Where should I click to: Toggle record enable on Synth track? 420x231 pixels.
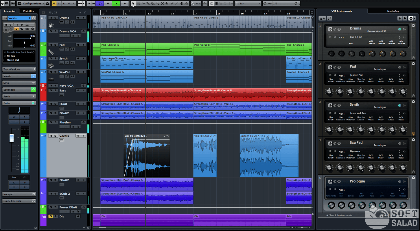[x=78, y=58]
